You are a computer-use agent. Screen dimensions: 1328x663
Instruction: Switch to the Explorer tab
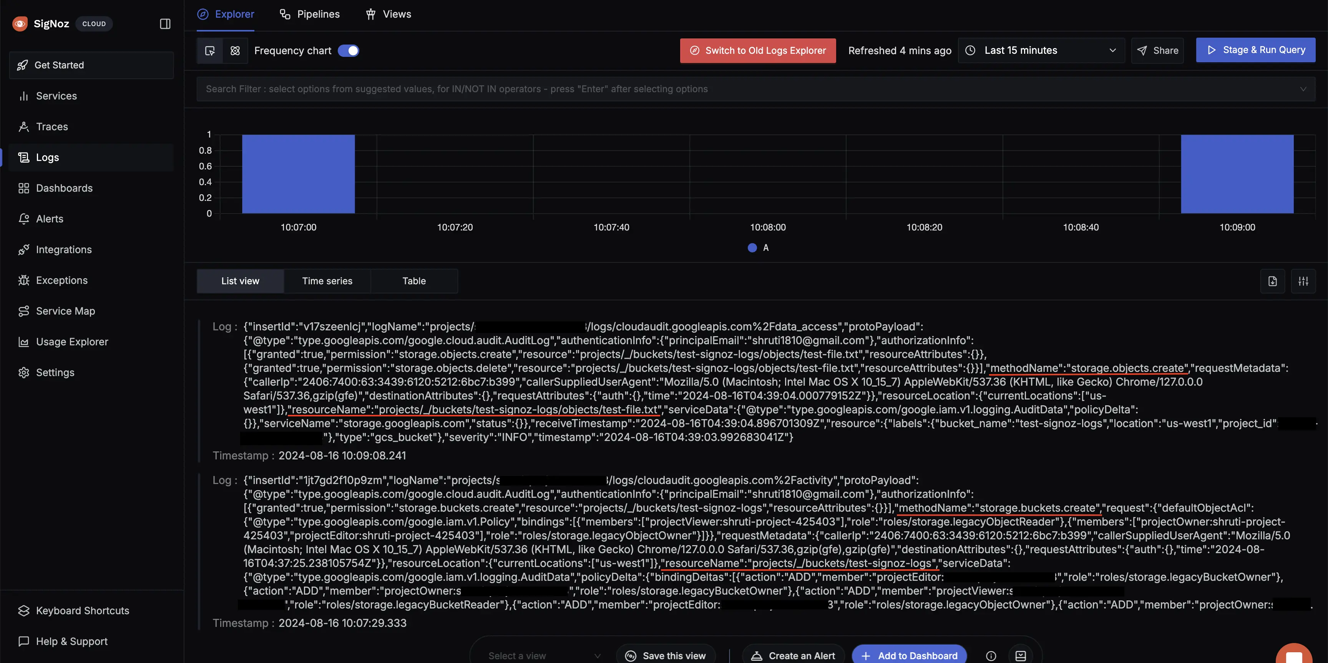pyautogui.click(x=226, y=15)
